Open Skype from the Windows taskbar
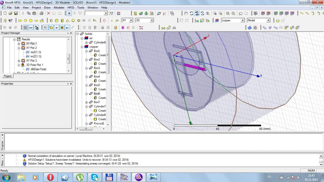Image resolution: width=324 pixels, height=182 pixels. pos(95,177)
